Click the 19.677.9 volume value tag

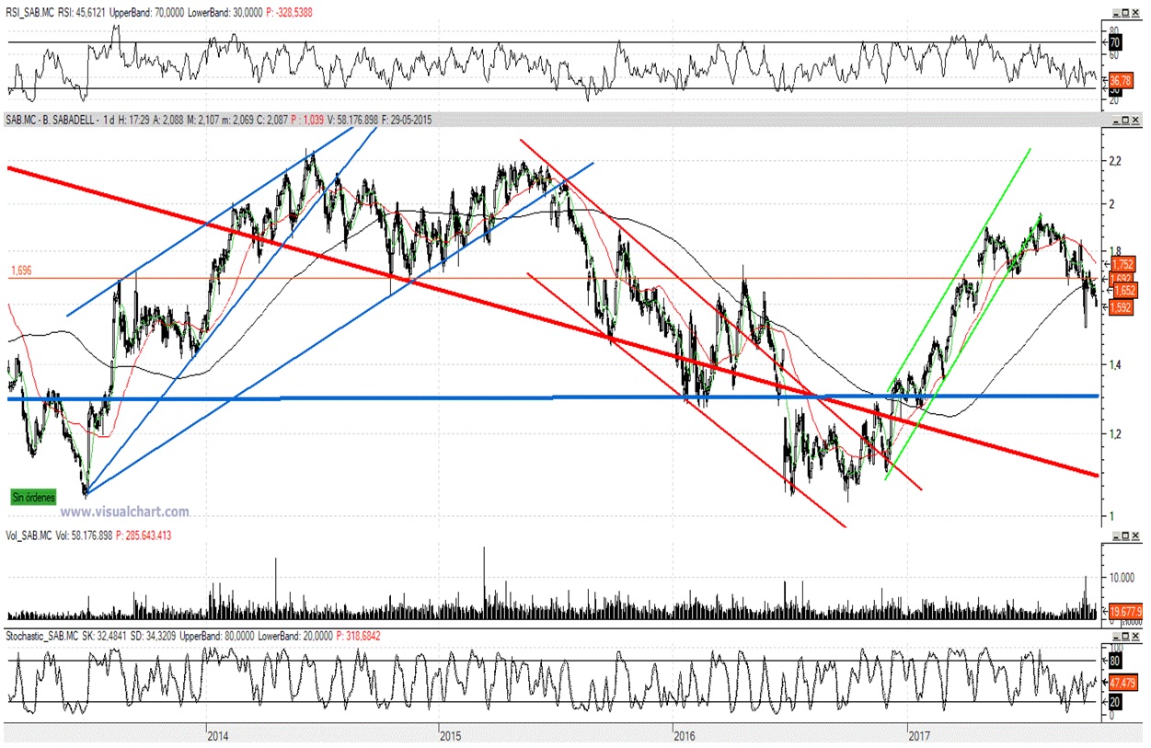click(x=1126, y=612)
